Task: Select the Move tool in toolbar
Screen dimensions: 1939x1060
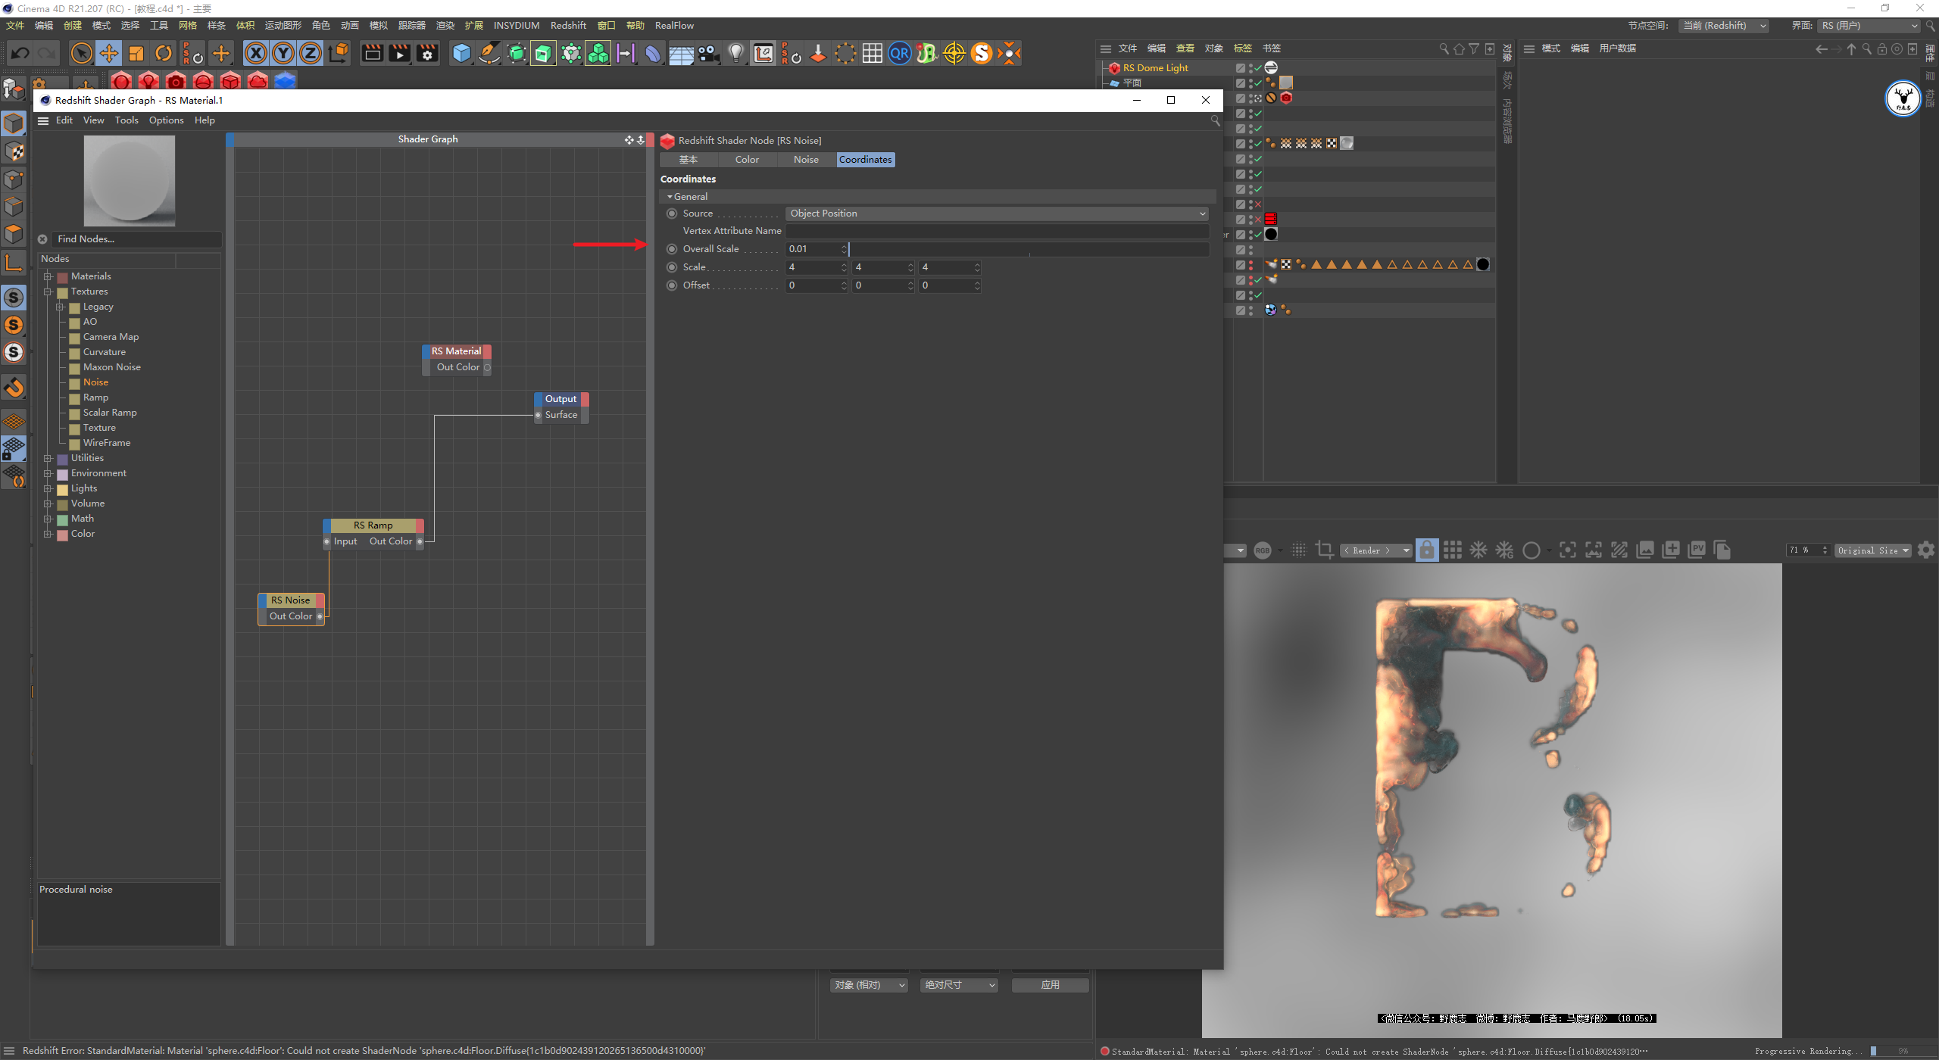Action: pyautogui.click(x=109, y=54)
